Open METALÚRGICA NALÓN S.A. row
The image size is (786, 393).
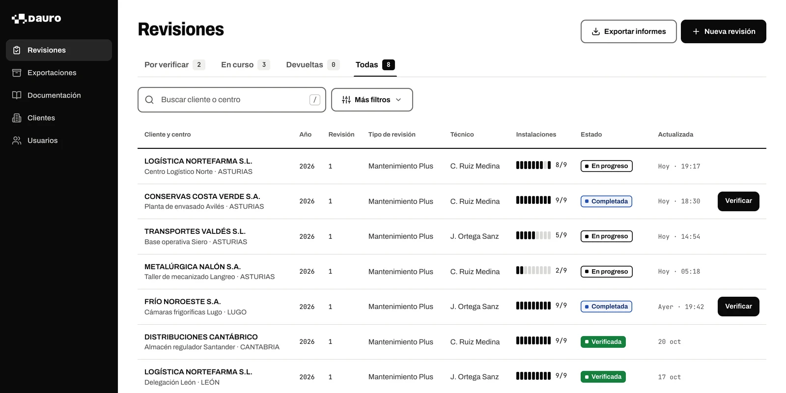(452, 272)
